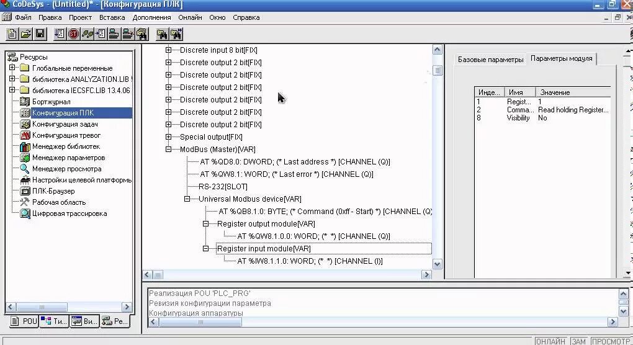Stop the program with red ST icon
The width and height of the screenshot is (633, 345).
[73, 34]
